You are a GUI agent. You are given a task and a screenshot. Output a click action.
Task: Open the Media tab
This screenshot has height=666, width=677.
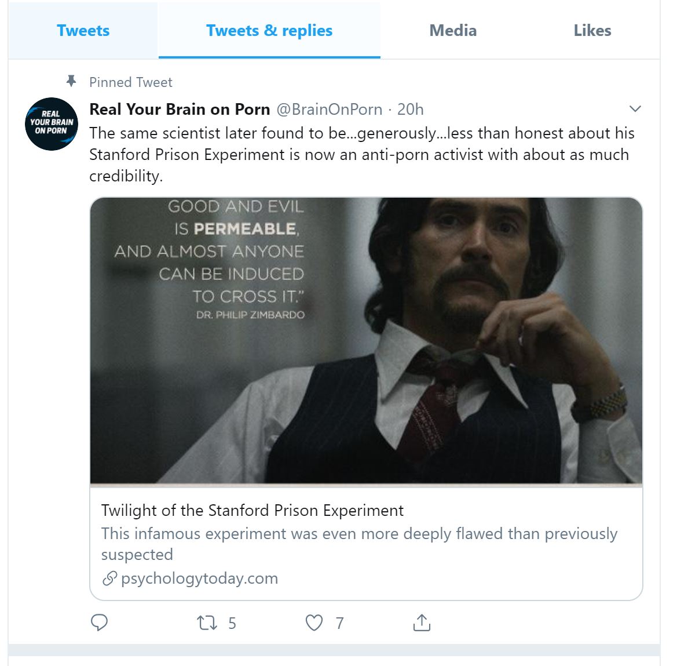(453, 30)
